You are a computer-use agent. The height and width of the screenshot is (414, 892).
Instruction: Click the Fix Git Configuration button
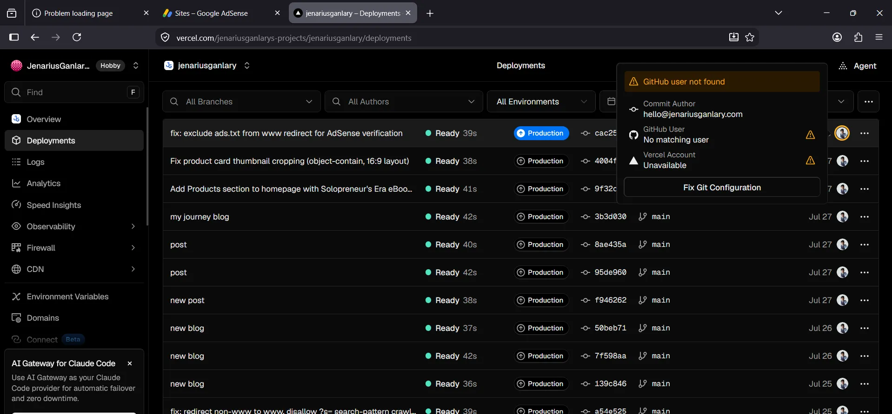[722, 188]
